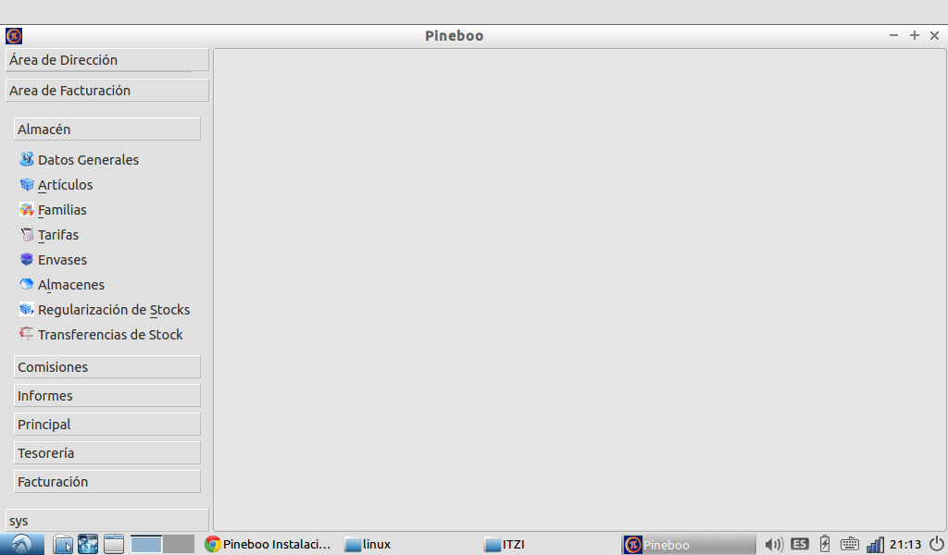Switch to linux folder taskbar window
Screen dimensions: 948x555
368,544
